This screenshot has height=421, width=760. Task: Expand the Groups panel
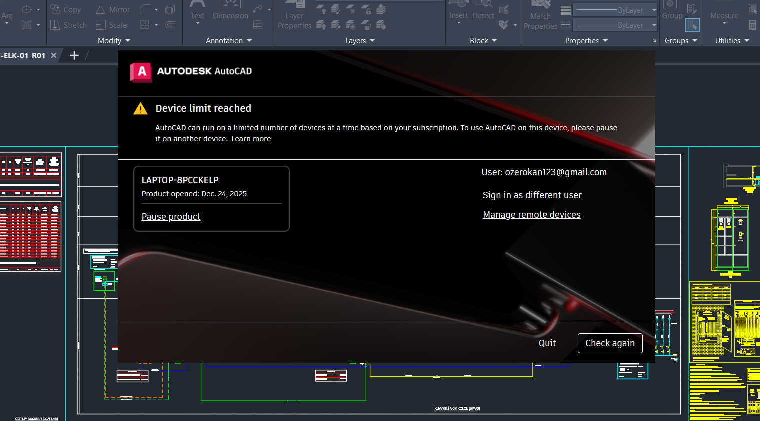(681, 41)
